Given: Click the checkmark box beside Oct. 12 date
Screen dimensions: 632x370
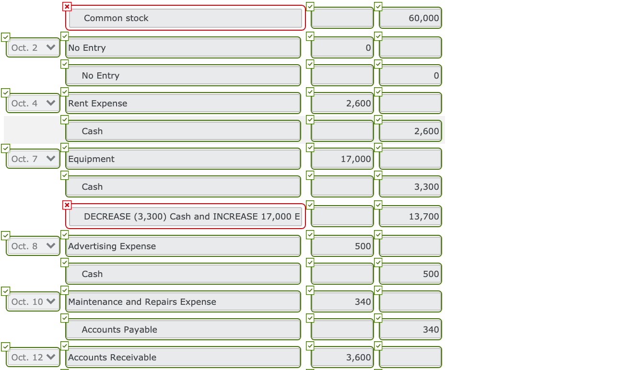Looking at the screenshot, I should point(5,346).
